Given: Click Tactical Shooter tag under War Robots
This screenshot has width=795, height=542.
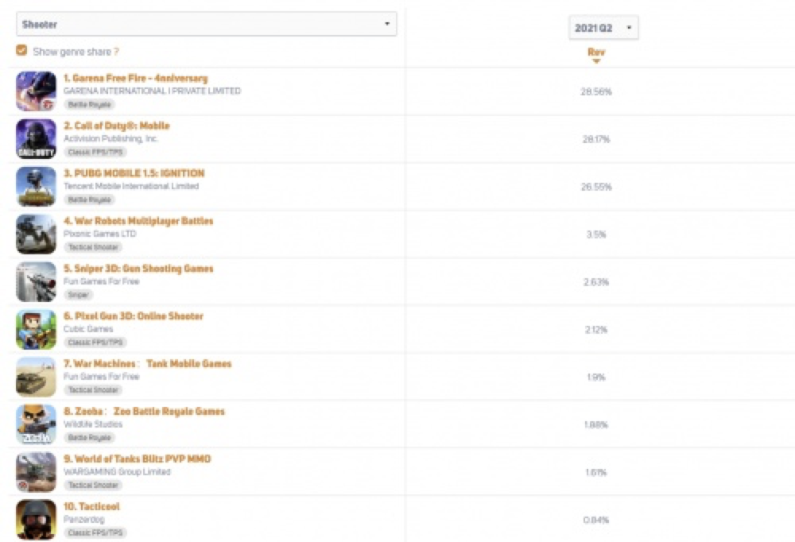Looking at the screenshot, I should (93, 247).
